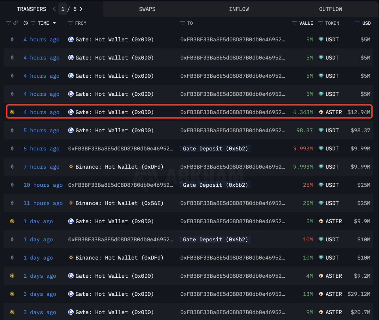Open the leftmost chain filter icon in header

click(x=9, y=23)
